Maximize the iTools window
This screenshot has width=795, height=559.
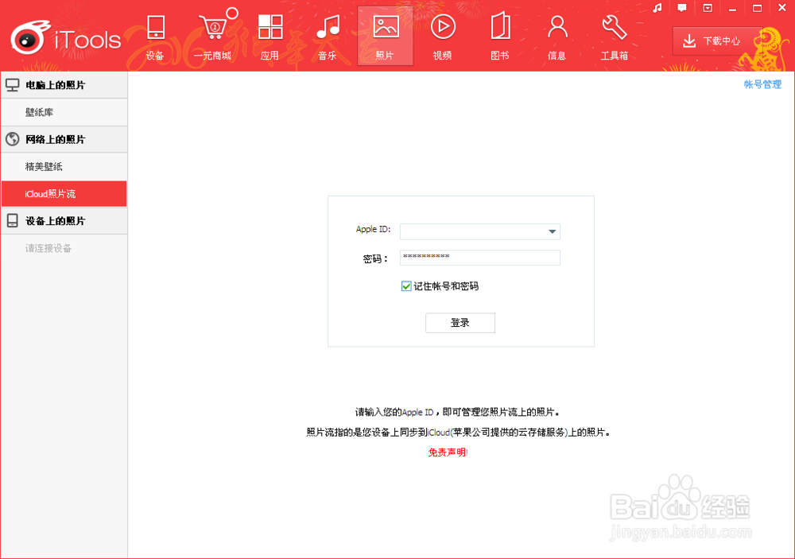point(757,8)
